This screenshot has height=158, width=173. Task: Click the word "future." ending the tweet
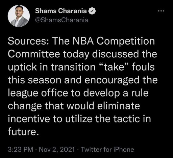[x=23, y=132]
